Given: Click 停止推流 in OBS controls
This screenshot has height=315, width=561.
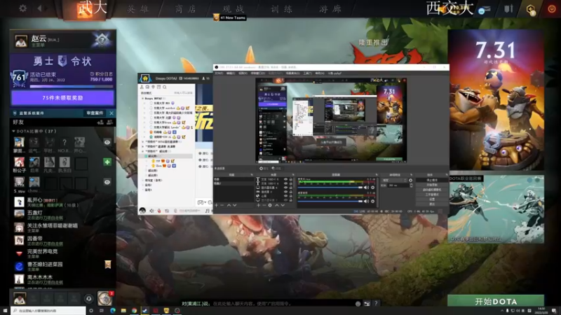Looking at the screenshot, I should pyautogui.click(x=432, y=180).
